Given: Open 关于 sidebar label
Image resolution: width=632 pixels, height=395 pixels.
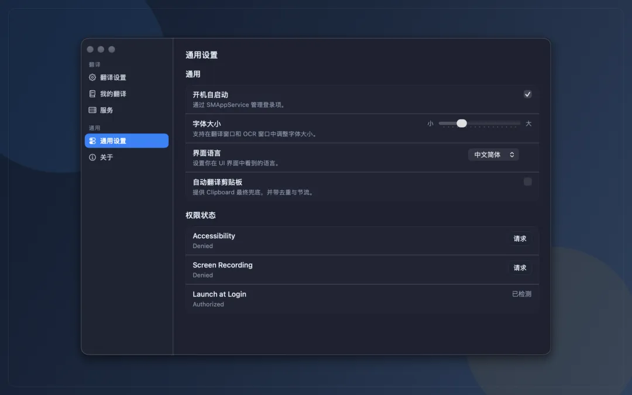Looking at the screenshot, I should (x=107, y=157).
